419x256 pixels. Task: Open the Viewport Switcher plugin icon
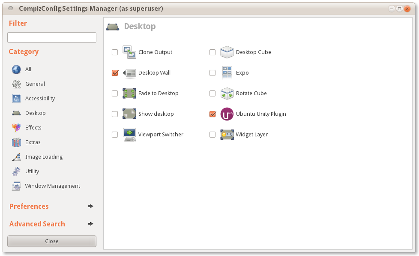point(129,135)
